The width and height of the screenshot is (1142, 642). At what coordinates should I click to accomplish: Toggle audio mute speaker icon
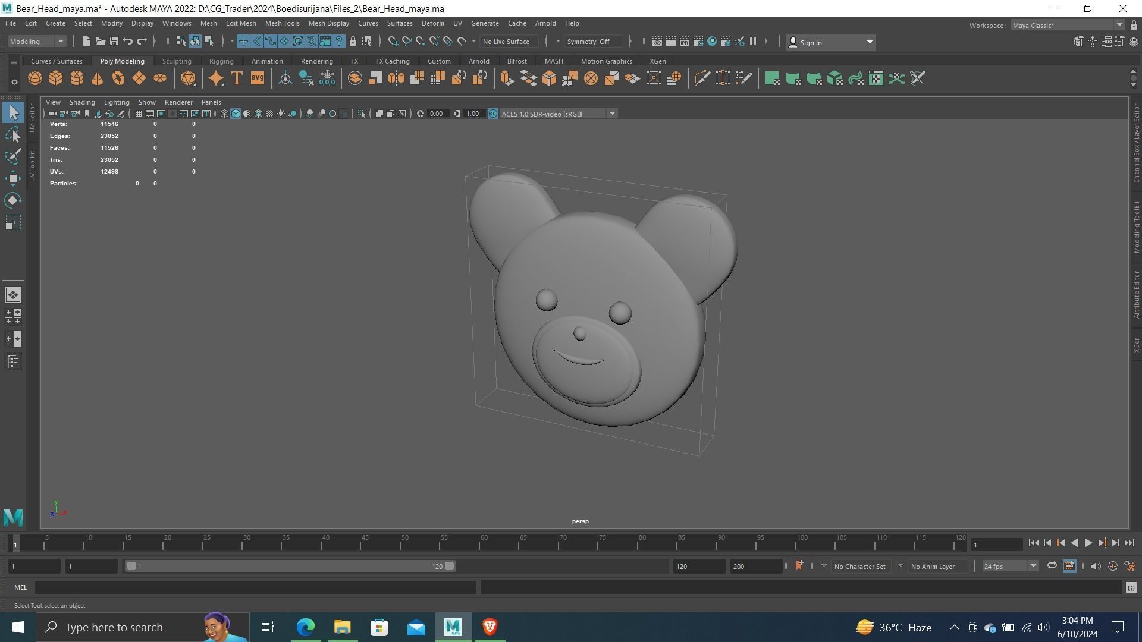point(1096,566)
